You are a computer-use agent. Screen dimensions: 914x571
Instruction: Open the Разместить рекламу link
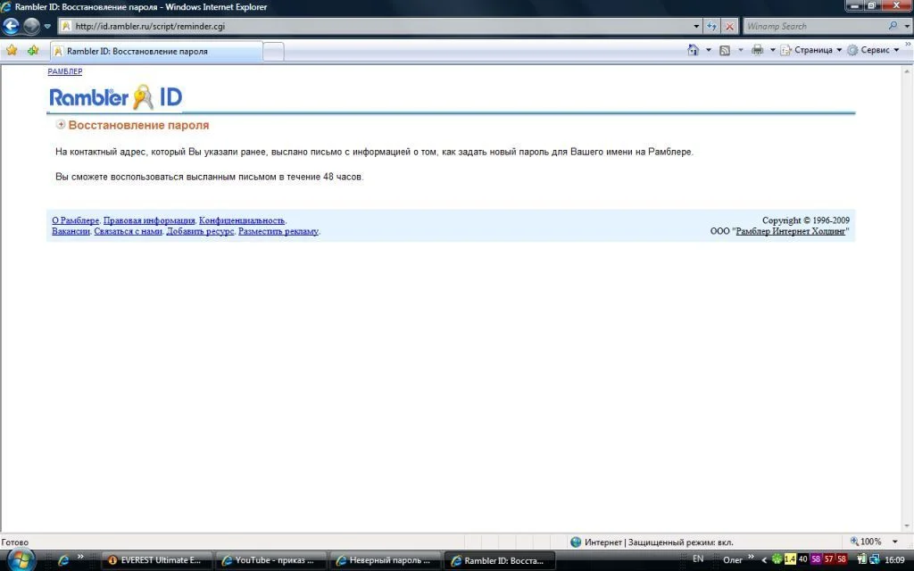278,231
